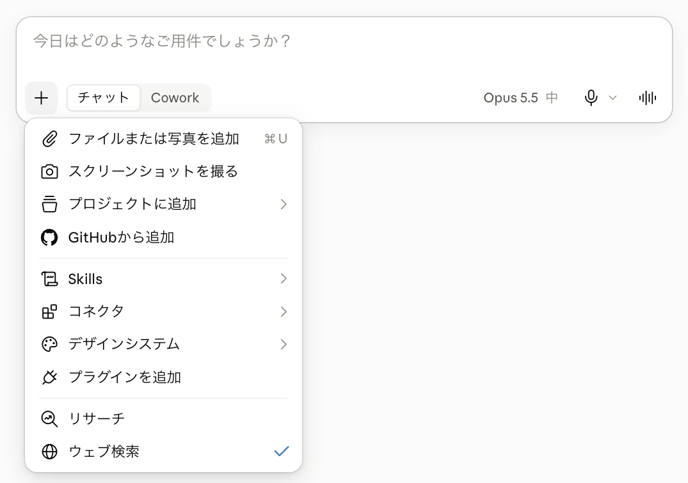The width and height of the screenshot is (688, 483).
Task: Open the デザインシステム menu entry label
Action: coord(124,344)
